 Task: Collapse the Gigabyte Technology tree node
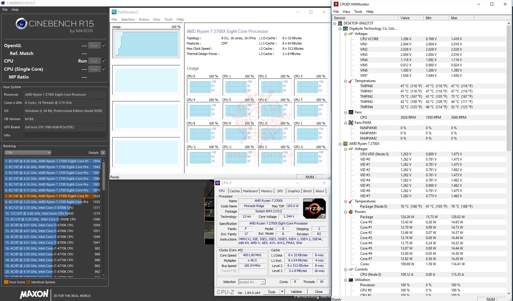(x=340, y=29)
